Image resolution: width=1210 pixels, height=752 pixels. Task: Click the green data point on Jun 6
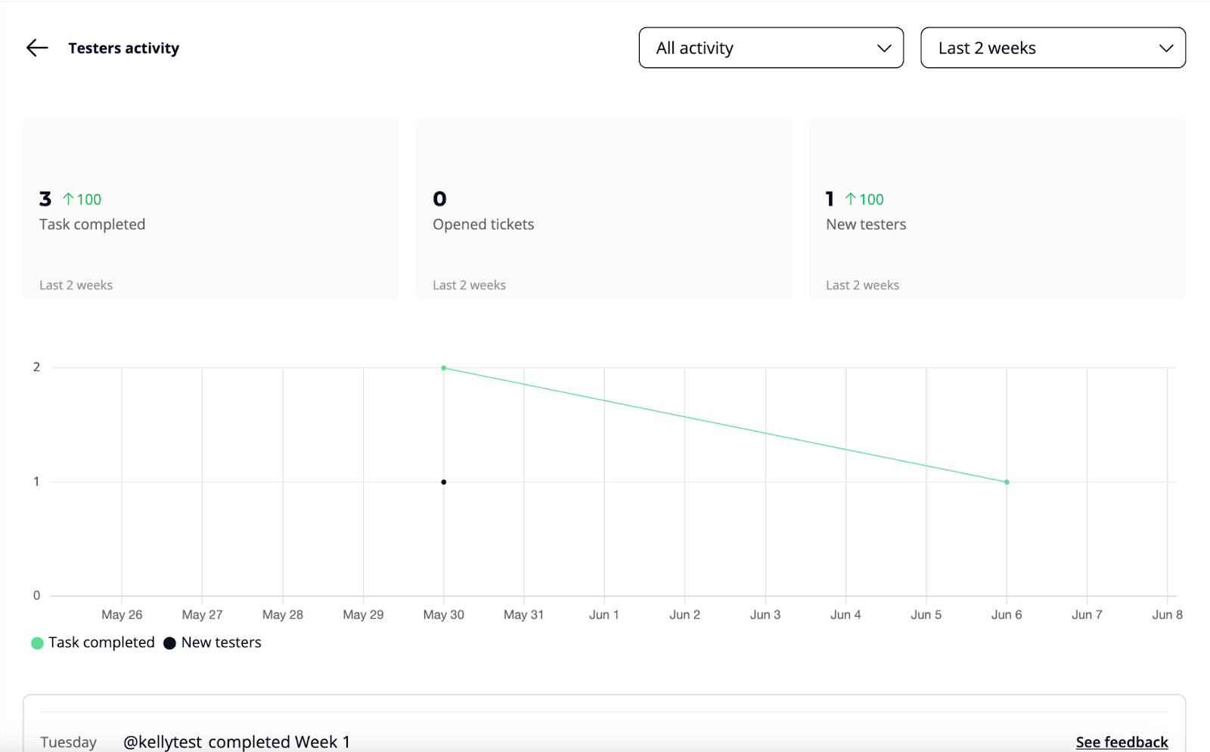[x=1007, y=482]
